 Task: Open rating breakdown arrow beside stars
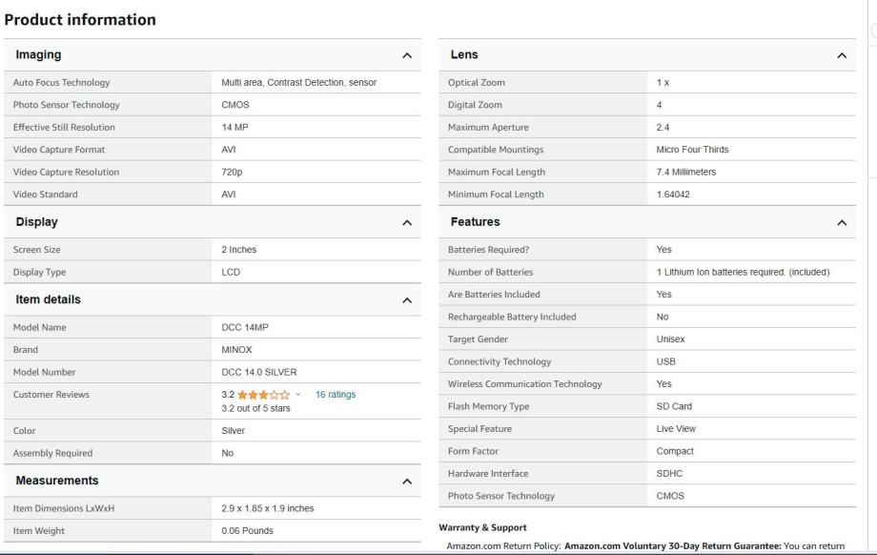pos(297,395)
